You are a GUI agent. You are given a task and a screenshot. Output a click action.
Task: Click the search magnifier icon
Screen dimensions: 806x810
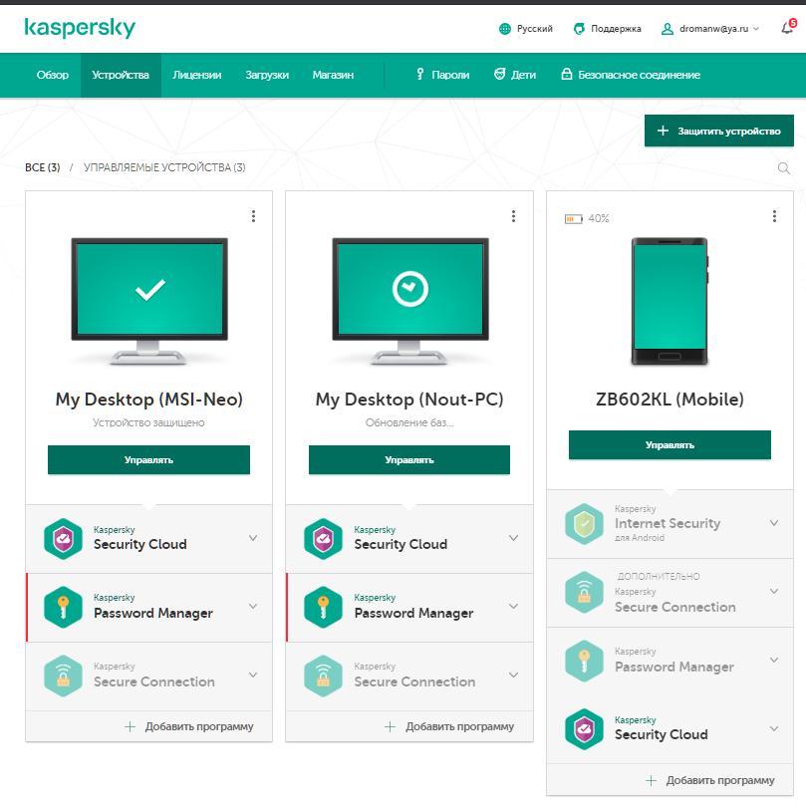coord(783,168)
